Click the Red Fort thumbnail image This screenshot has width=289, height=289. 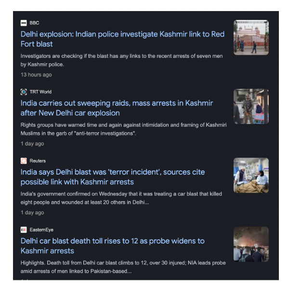(251, 38)
